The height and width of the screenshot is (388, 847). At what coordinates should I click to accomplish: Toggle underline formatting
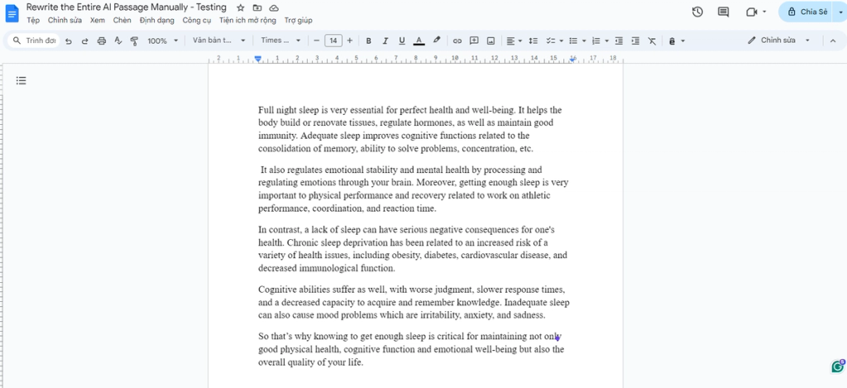point(402,41)
